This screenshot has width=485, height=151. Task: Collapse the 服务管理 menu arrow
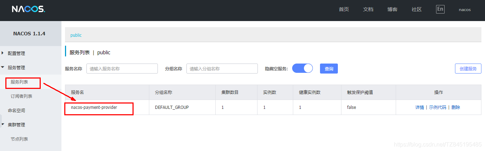3,67
